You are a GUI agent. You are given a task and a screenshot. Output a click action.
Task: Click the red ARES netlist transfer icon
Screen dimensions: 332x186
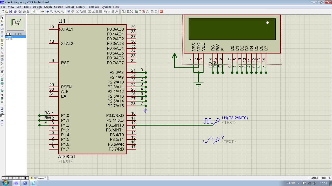click(161, 11)
